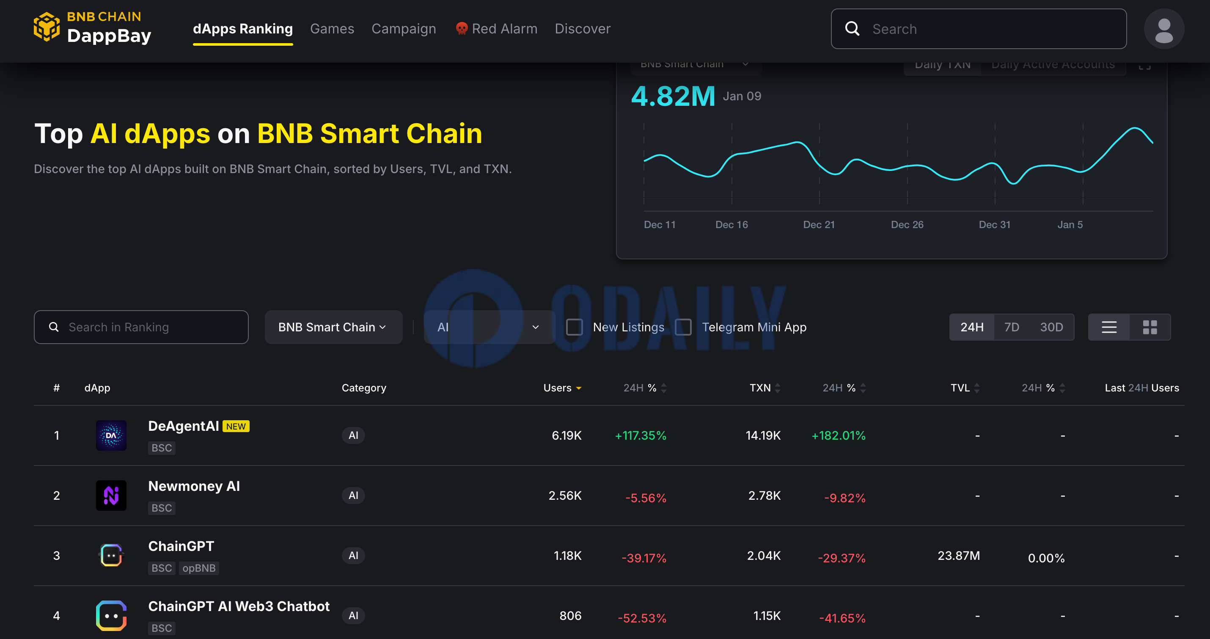Click the magnifier icon in Search in Ranking
The width and height of the screenshot is (1210, 639).
pyautogui.click(x=54, y=327)
